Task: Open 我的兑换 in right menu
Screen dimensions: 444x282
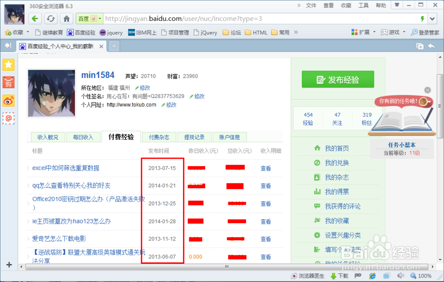Action: point(337,163)
